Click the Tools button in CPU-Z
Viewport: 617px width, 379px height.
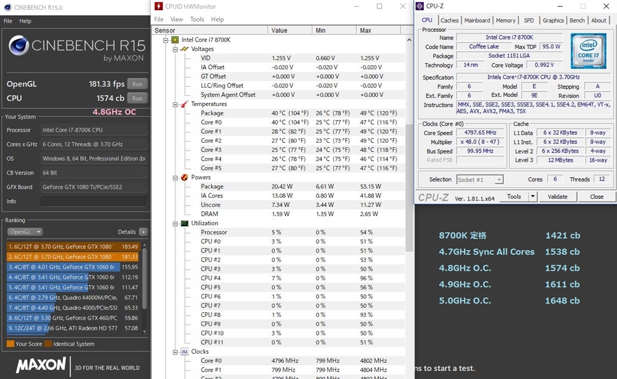(x=514, y=196)
